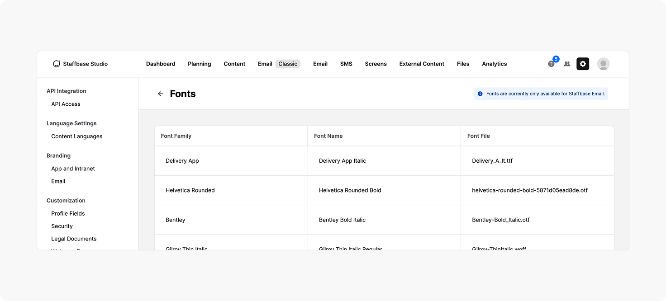
Task: Go to Profile Fields settings
Action: [68, 213]
